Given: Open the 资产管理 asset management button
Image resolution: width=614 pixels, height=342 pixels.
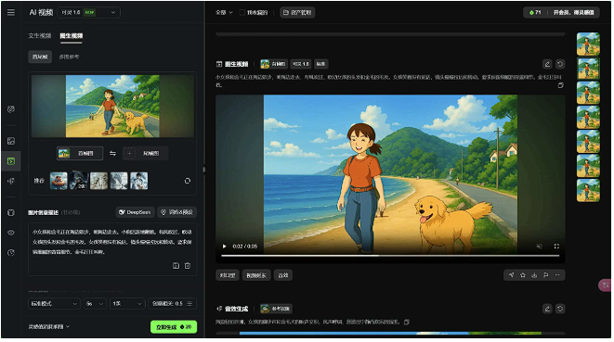Looking at the screenshot, I should 297,12.
